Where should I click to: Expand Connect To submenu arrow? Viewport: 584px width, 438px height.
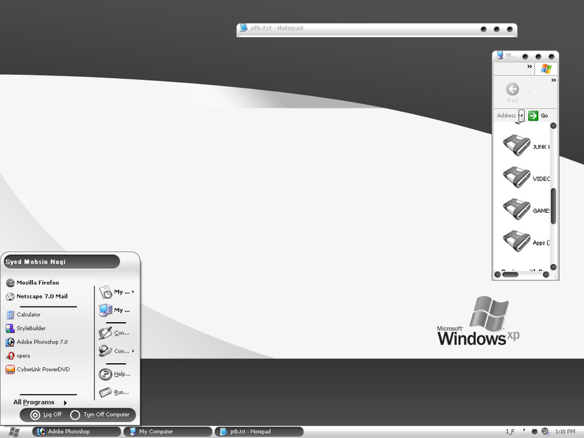[133, 351]
